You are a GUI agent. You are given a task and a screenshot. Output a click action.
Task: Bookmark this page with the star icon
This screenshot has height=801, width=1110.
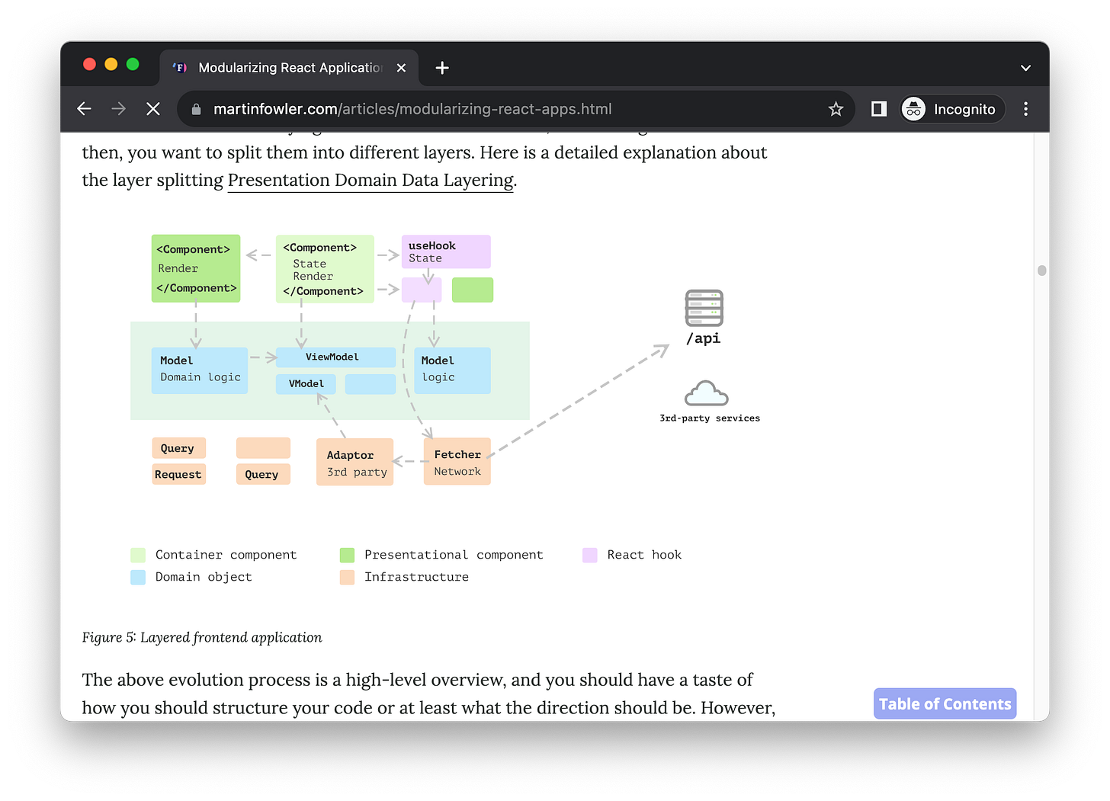tap(836, 109)
